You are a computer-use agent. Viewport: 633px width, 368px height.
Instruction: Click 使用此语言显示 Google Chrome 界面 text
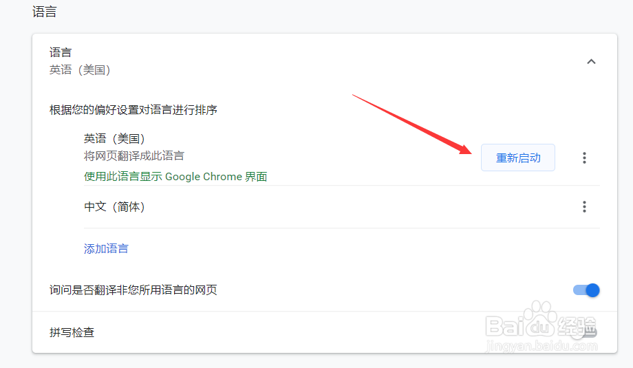[x=175, y=176]
